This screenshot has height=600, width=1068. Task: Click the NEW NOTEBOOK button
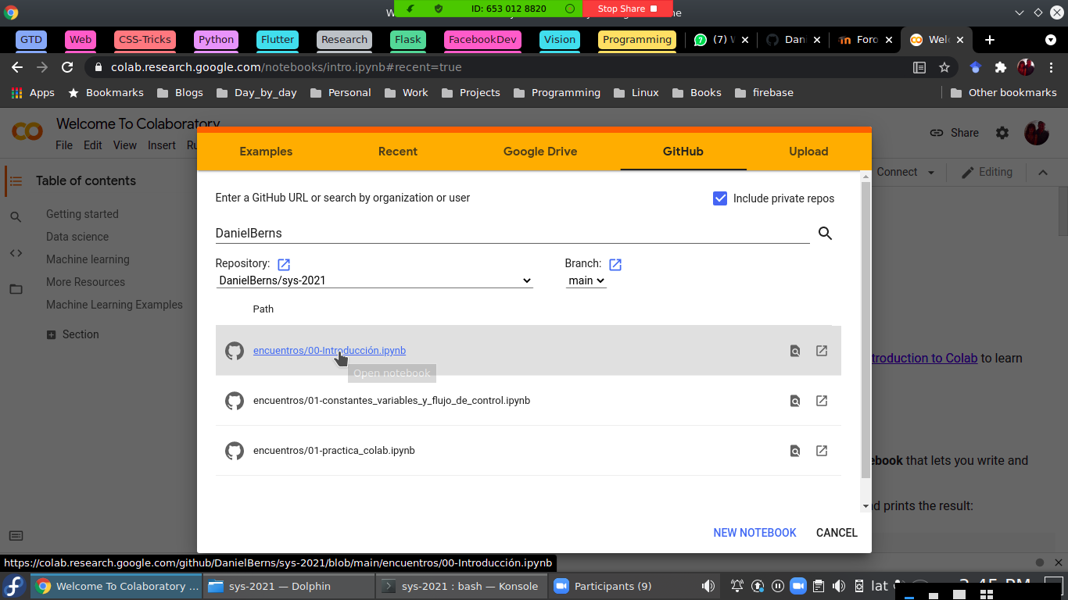click(x=754, y=533)
